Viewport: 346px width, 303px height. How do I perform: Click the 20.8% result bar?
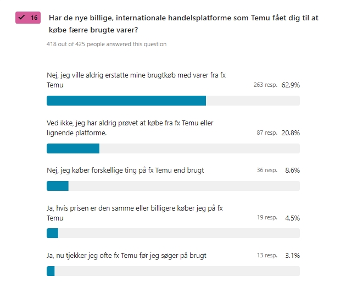tap(73, 148)
